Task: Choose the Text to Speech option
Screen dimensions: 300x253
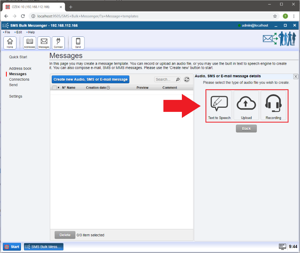Action: [x=219, y=105]
